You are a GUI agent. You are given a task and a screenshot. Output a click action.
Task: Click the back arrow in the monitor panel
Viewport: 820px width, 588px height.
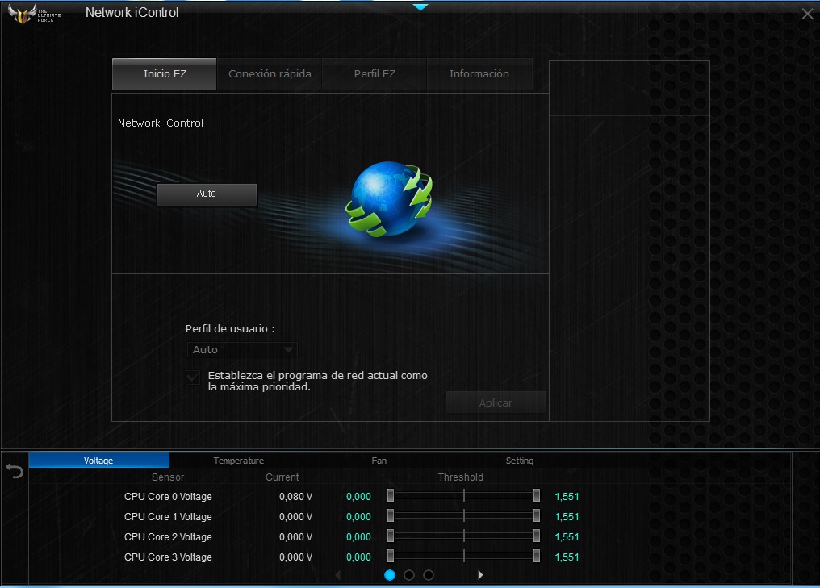(15, 471)
